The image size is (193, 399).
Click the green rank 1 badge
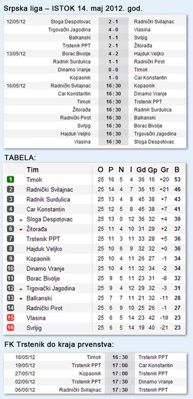[x=11, y=179]
